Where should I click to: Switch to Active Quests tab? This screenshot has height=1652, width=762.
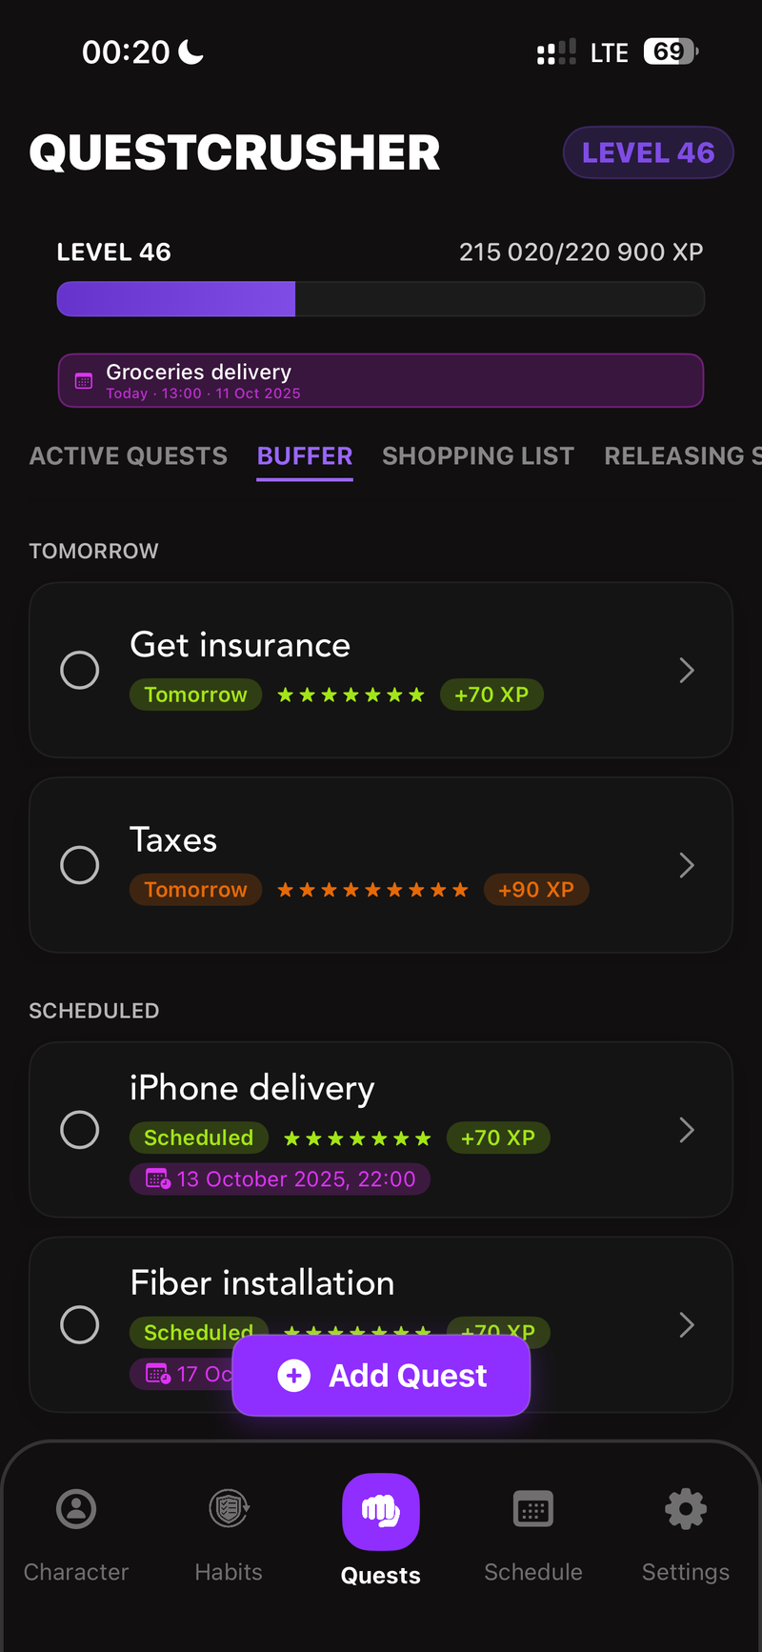click(x=129, y=456)
